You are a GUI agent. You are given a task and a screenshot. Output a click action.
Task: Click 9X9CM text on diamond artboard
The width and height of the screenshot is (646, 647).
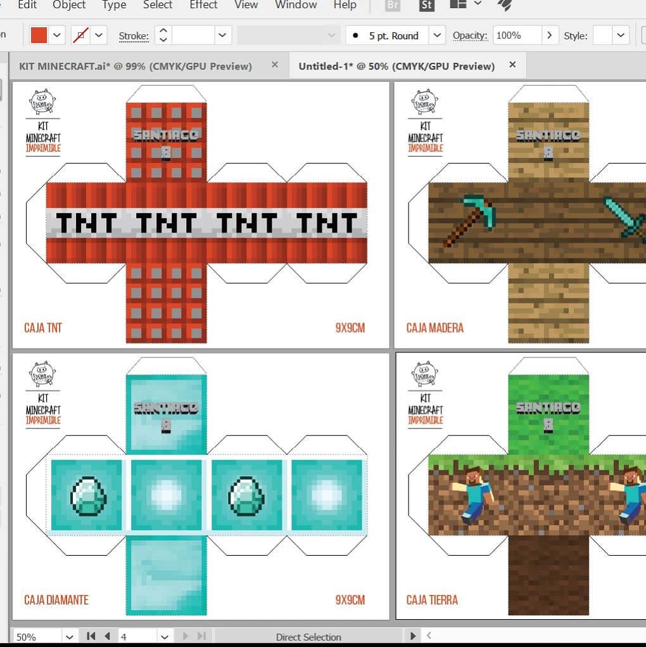tap(350, 600)
